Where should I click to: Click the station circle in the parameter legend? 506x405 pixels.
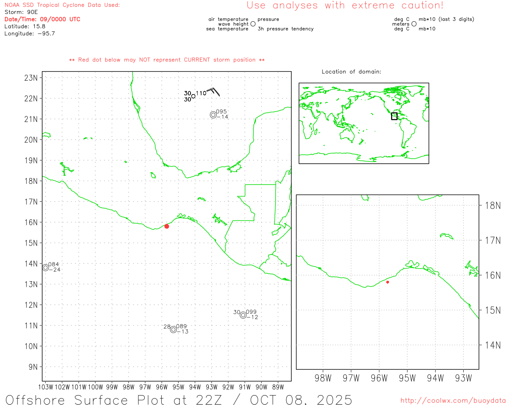click(x=253, y=24)
